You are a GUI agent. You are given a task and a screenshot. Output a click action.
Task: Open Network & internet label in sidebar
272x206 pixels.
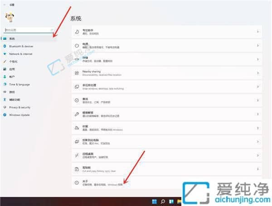21,54
